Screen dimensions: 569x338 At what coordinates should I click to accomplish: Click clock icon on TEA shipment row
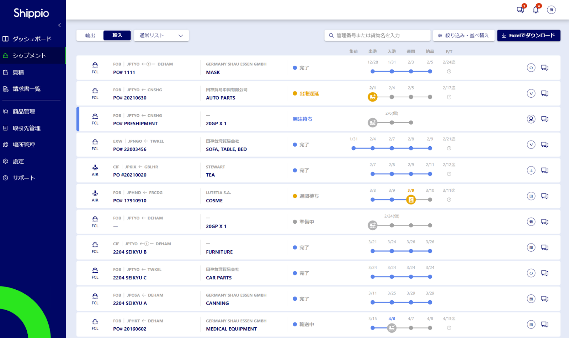tap(449, 174)
